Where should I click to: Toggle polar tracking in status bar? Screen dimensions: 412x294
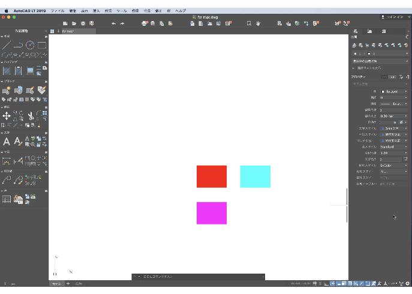332,283
